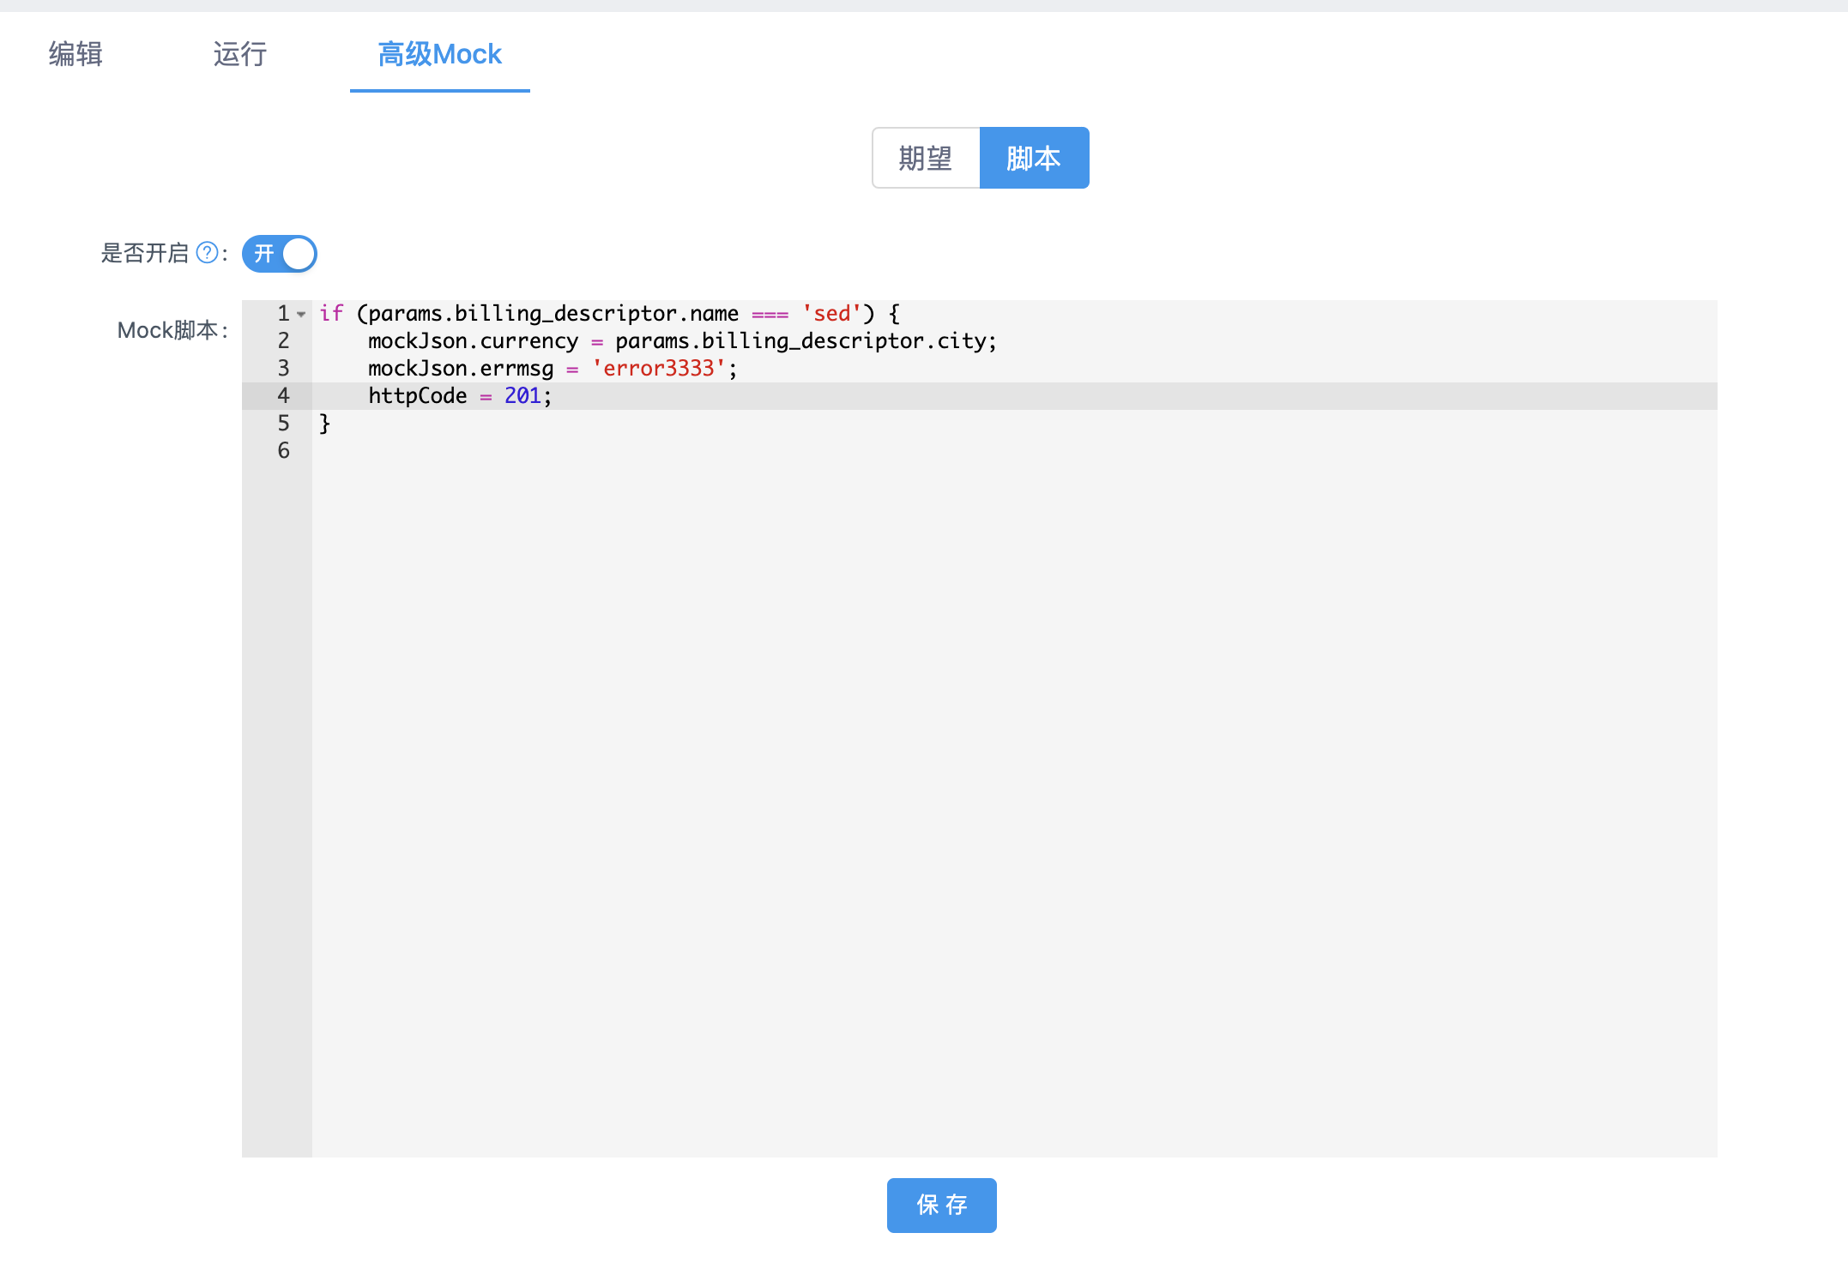Click mockJson.currency in line two
This screenshot has height=1269, width=1848.
pos(473,341)
